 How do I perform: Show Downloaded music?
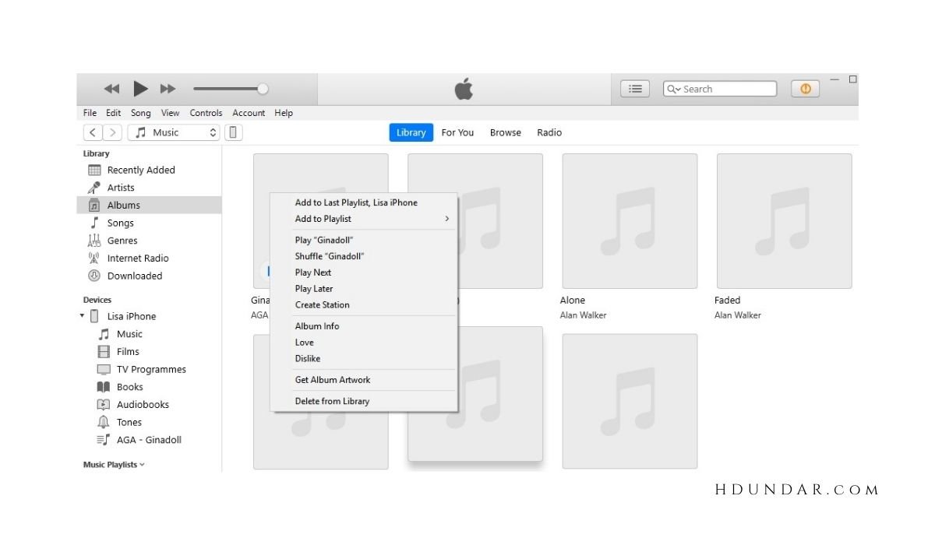(x=134, y=276)
